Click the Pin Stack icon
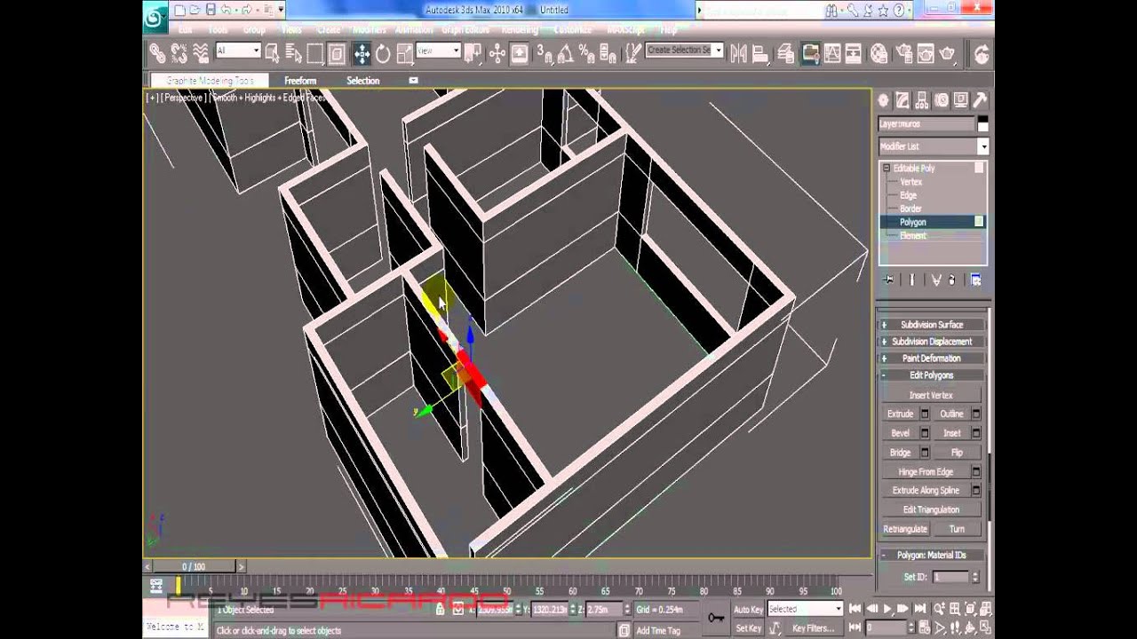The height and width of the screenshot is (639, 1137). coord(888,280)
